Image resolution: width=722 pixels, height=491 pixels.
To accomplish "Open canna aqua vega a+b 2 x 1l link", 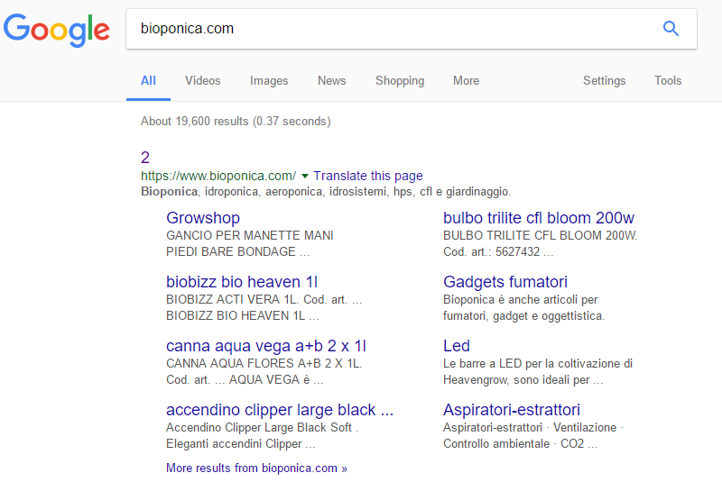I will pos(266,345).
